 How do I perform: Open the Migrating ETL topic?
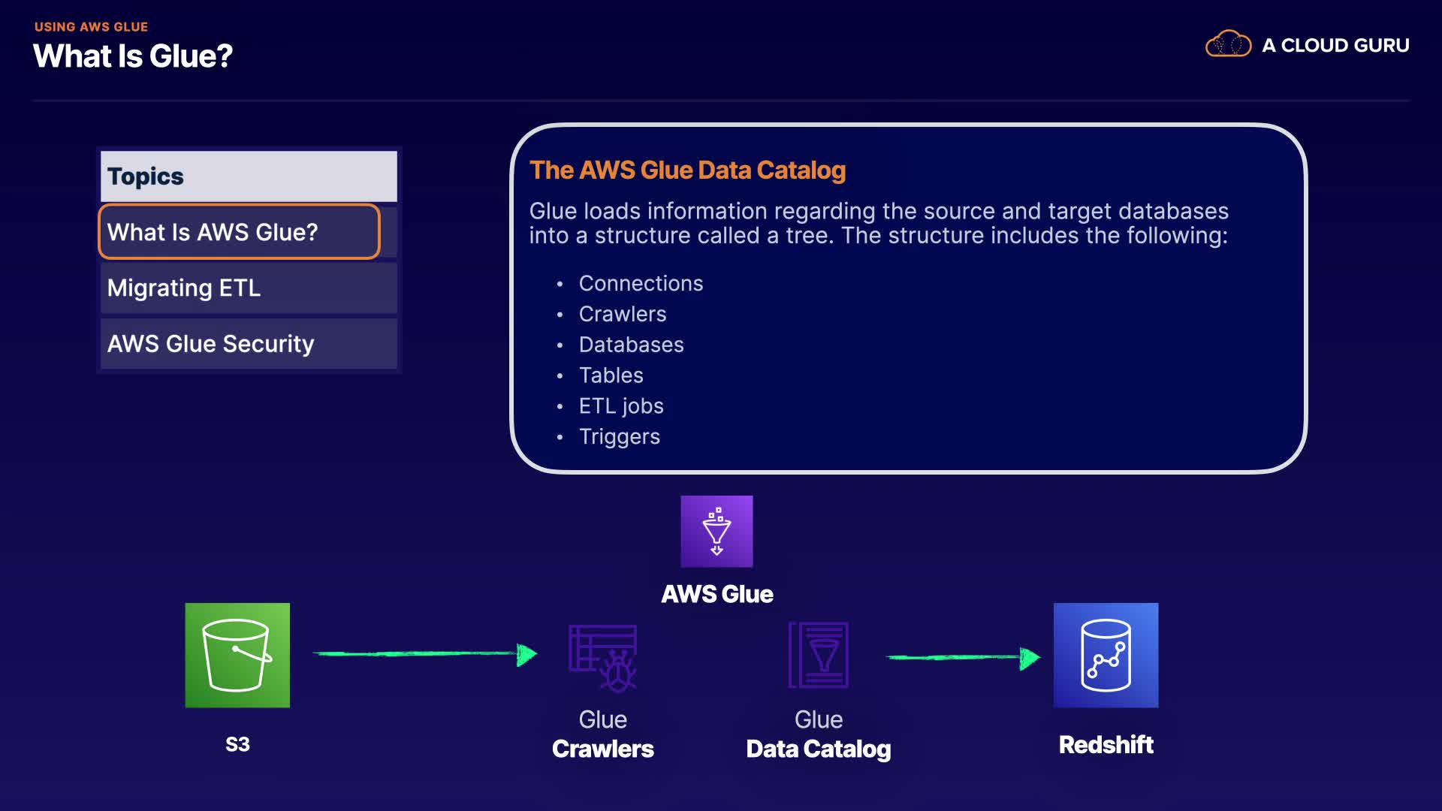click(x=248, y=288)
